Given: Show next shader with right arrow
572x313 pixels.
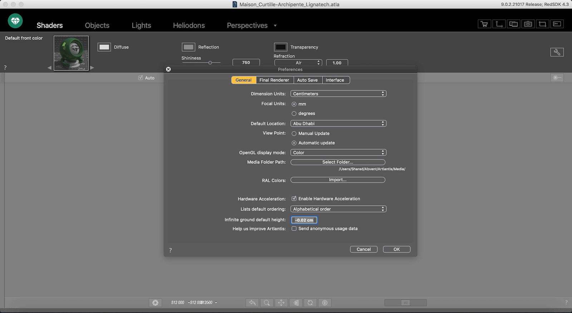Looking at the screenshot, I should pos(92,68).
